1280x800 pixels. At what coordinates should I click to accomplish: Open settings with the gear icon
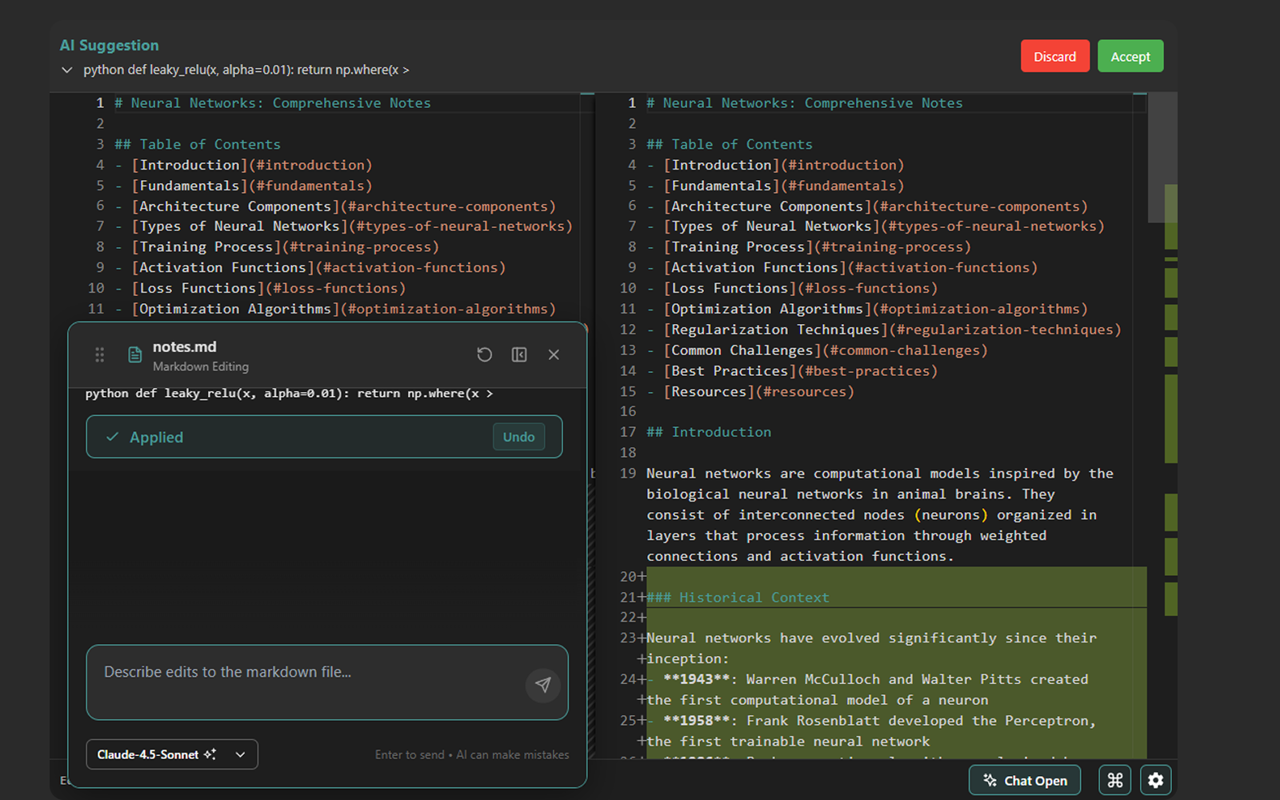(x=1155, y=780)
